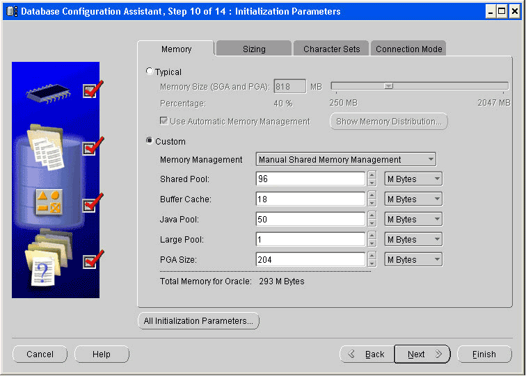
Task: Select the Custom radio button
Action: coord(150,142)
